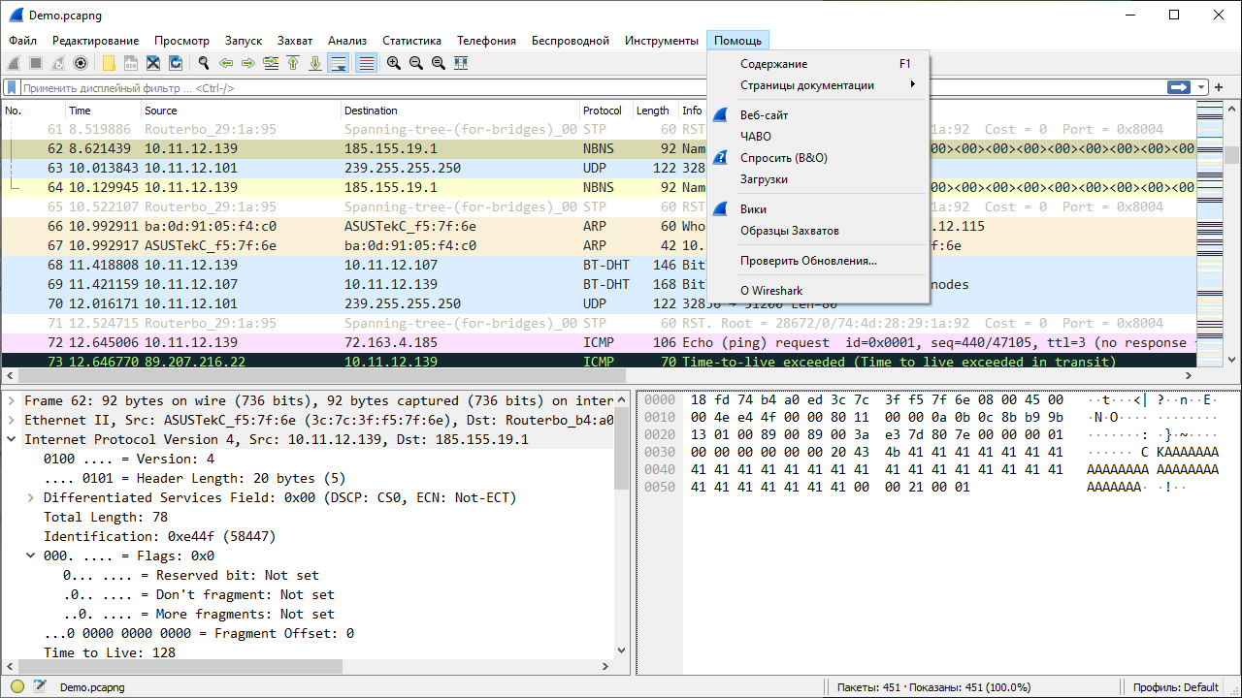
Task: Open capture options with the gear icon
Action: pos(81,63)
